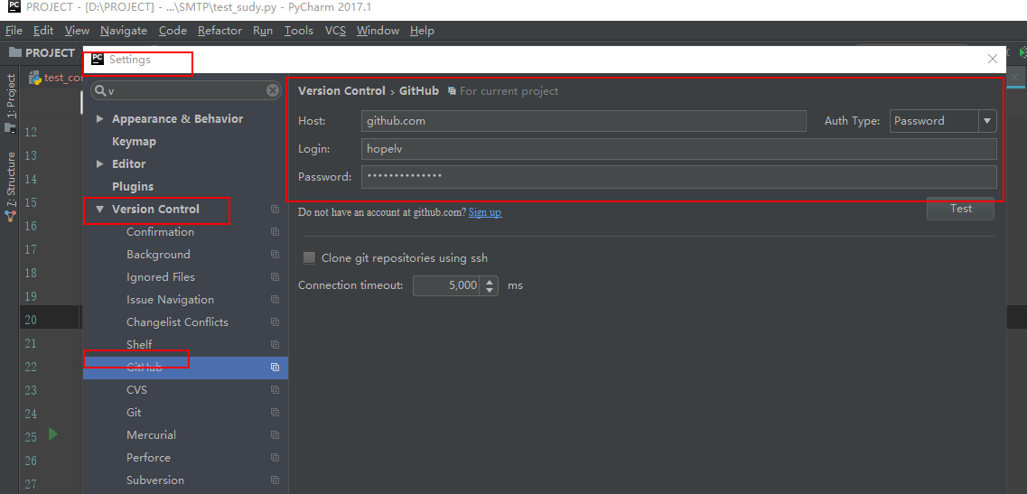
Task: Click project-level icon beside Issue Navigation
Action: point(275,300)
